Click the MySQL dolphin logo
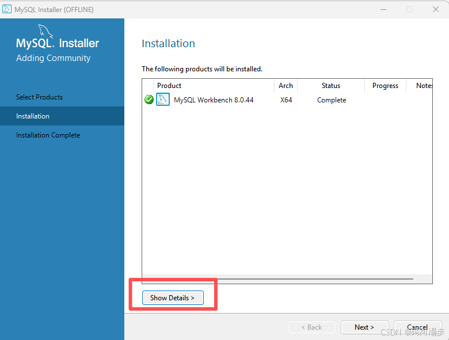 pyautogui.click(x=45, y=31)
